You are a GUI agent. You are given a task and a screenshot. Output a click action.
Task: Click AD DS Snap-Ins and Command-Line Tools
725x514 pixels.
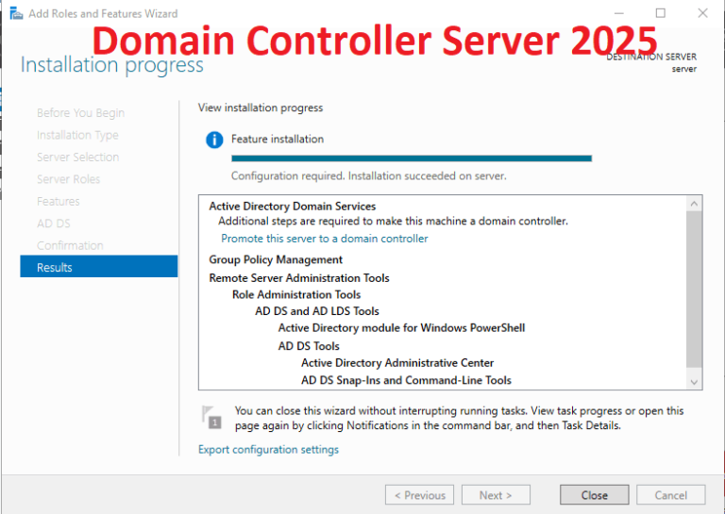(x=407, y=380)
